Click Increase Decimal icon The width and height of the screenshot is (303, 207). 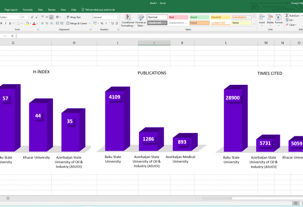tap(112, 23)
